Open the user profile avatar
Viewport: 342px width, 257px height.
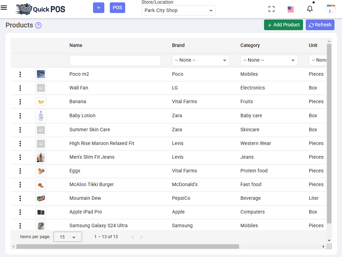point(331,9)
